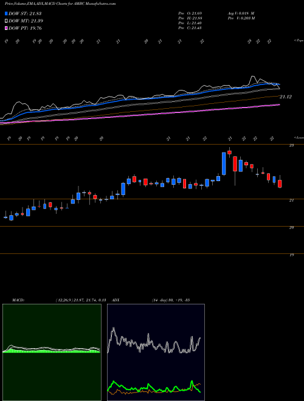Click the chart title mentioning AMBC MunafaSutra.com
Viewport: 304px width, 401px height.
[x=60, y=4]
